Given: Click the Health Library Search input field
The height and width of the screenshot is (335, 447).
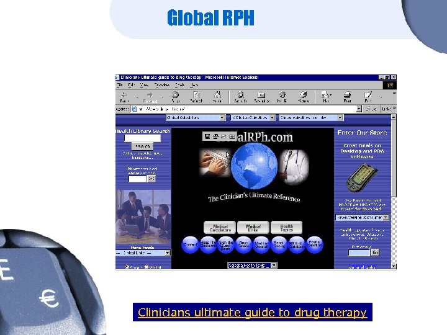Looking at the screenshot, I should click(143, 138).
